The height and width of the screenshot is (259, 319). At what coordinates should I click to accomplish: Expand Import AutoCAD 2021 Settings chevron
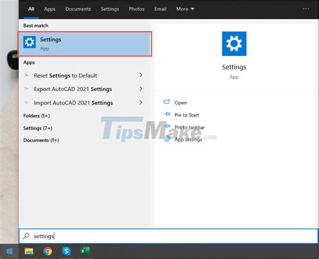(141, 103)
